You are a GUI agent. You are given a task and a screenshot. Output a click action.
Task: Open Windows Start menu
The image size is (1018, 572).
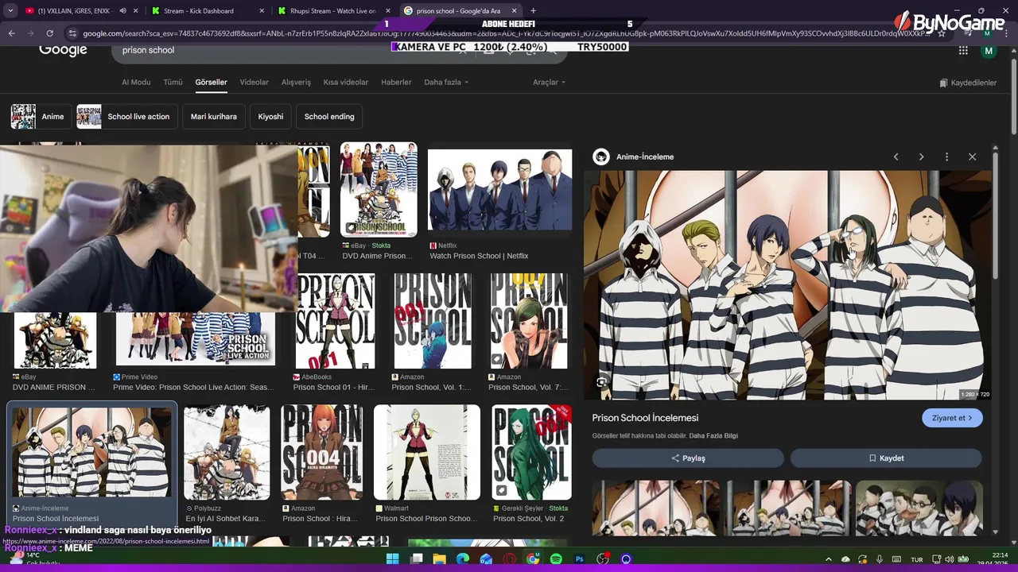point(392,559)
